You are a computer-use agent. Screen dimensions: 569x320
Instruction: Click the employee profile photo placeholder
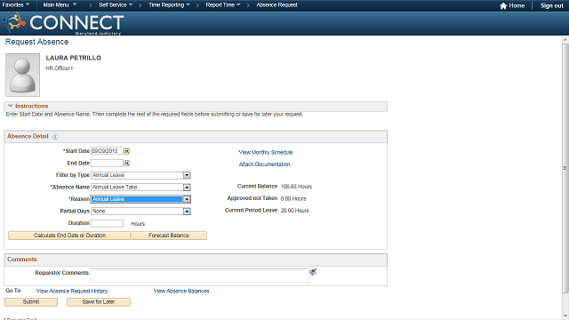tap(22, 75)
